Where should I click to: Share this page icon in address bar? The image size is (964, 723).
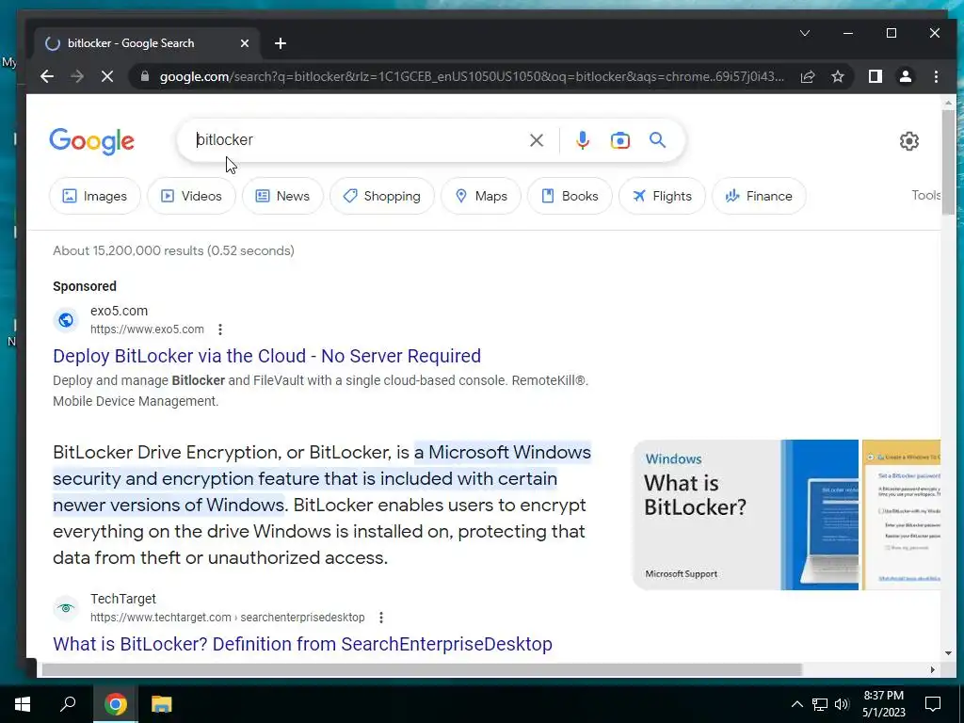click(808, 76)
